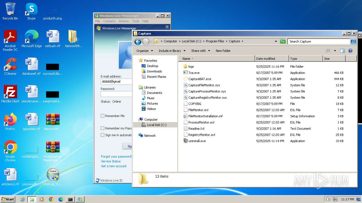The height and width of the screenshot is (203, 362).
Task: Open Tools menu in Messenger
Action: (x=135, y=21)
